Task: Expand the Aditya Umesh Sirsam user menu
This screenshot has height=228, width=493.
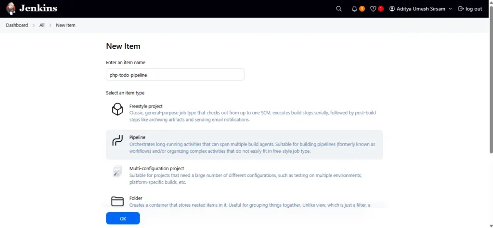Action: 450,9
